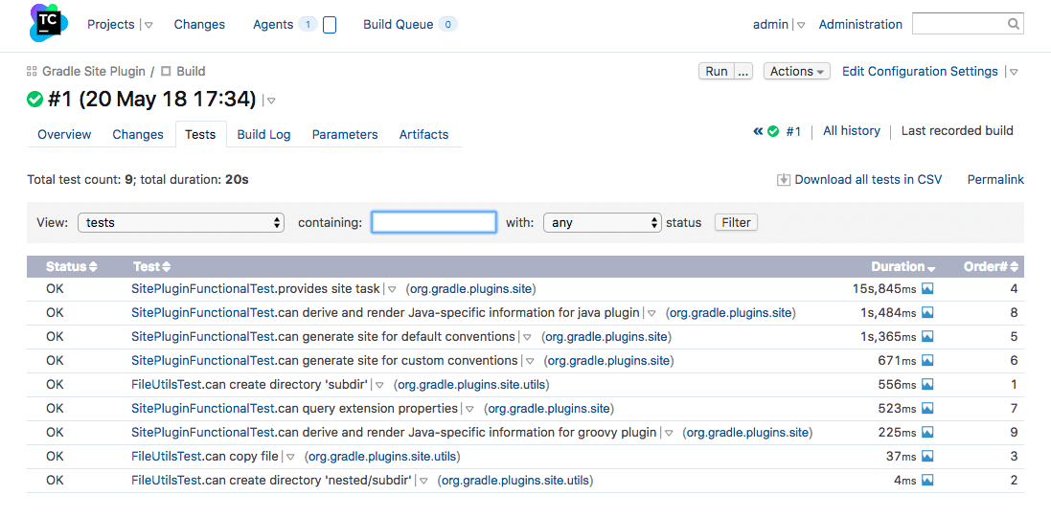Click the 'containing' text filter field
The height and width of the screenshot is (518, 1051).
pyautogui.click(x=434, y=222)
